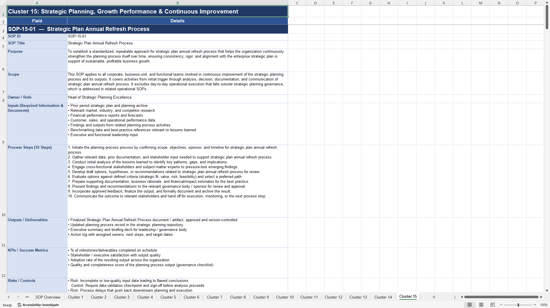550x308 pixels.
Task: Open Cluster 10 sheet tab
Action: [285, 297]
